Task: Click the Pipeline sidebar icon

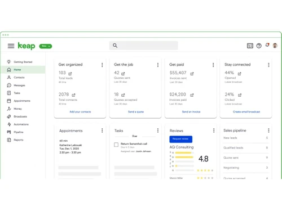Action: [x=9, y=132]
